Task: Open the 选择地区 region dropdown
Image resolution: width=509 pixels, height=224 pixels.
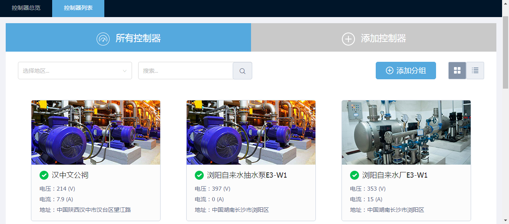Action: [x=69, y=71]
